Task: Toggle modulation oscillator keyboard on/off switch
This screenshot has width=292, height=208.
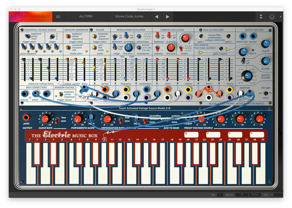Action: click(x=115, y=37)
